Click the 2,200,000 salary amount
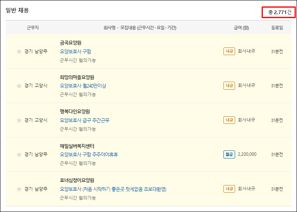This screenshot has height=212, width=297. pos(247,154)
